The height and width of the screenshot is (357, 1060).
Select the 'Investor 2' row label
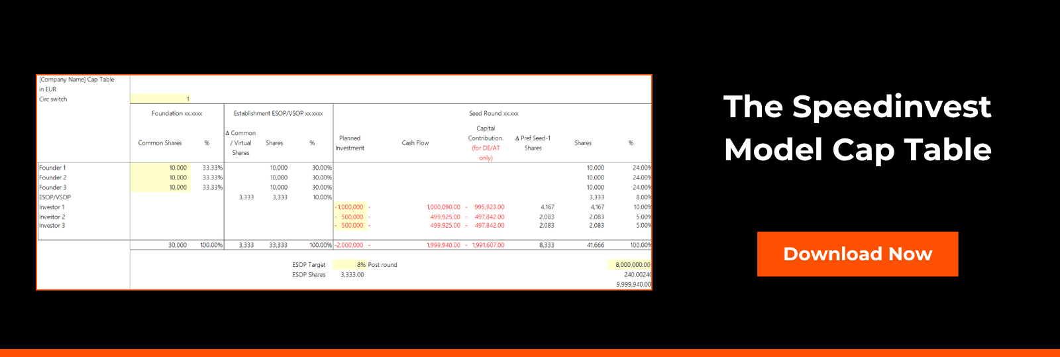pos(52,217)
